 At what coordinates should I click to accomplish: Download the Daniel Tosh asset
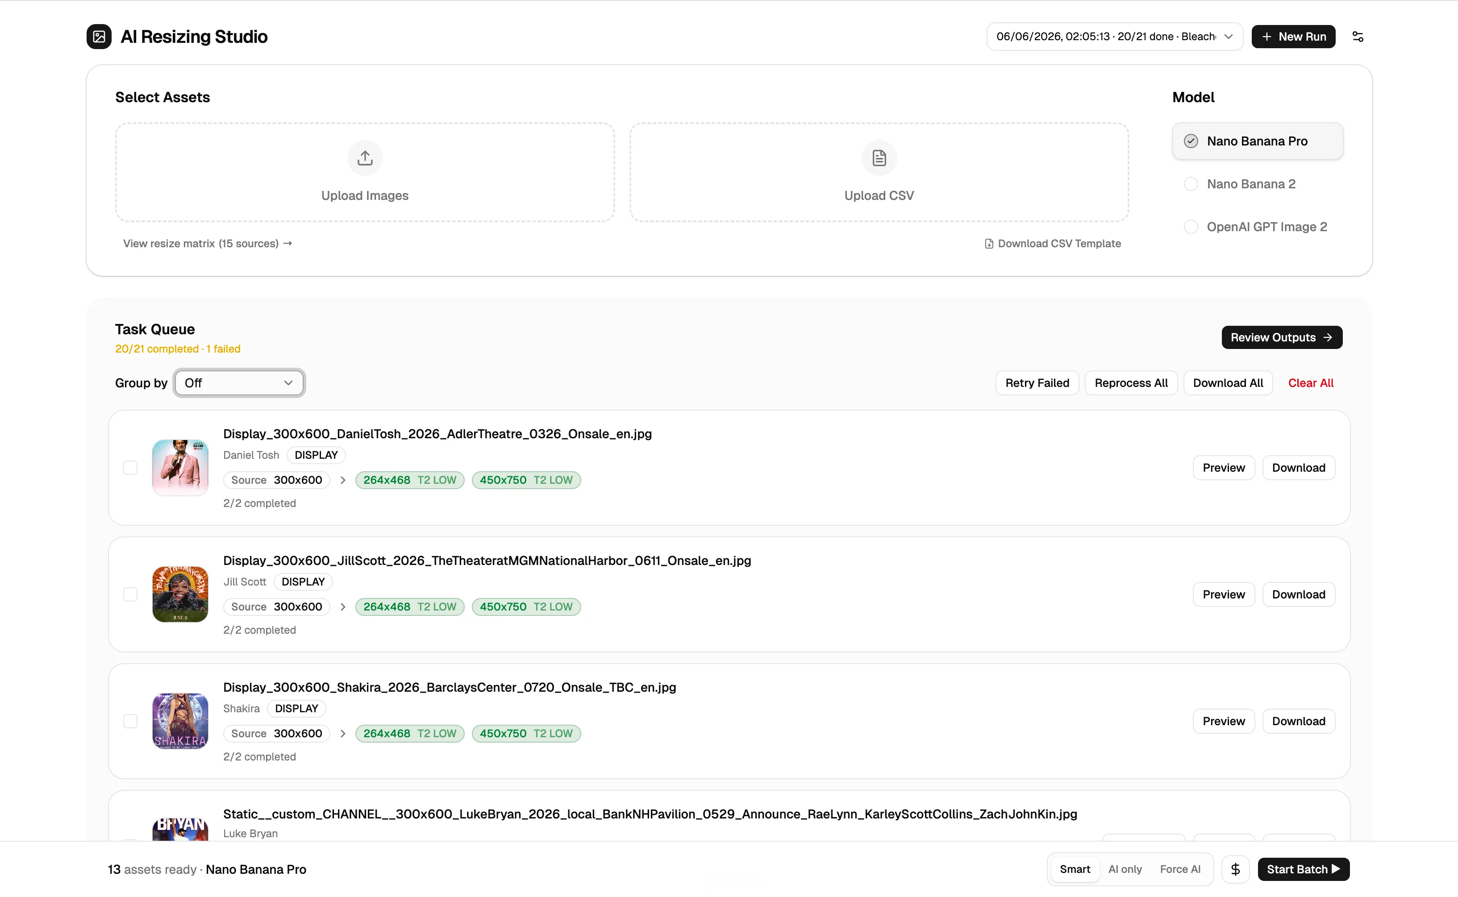point(1298,468)
